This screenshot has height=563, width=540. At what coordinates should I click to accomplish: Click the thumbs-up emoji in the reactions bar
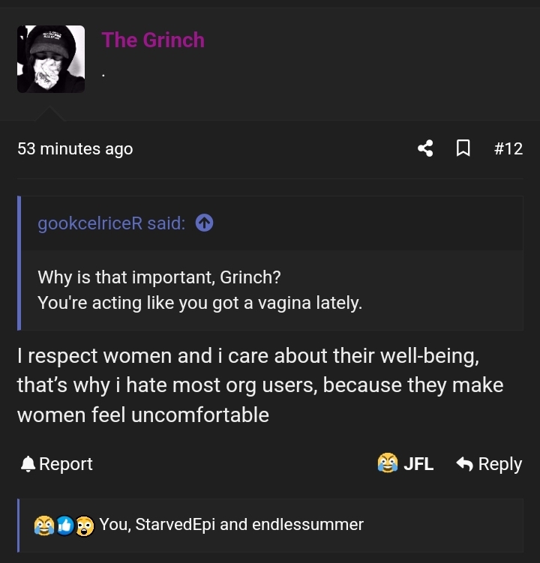[64, 526]
